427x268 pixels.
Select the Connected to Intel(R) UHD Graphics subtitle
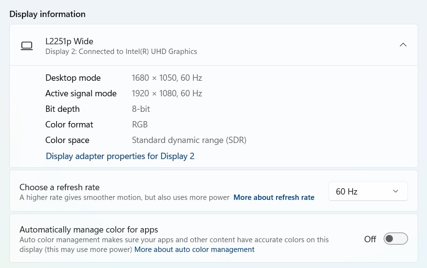(x=121, y=52)
